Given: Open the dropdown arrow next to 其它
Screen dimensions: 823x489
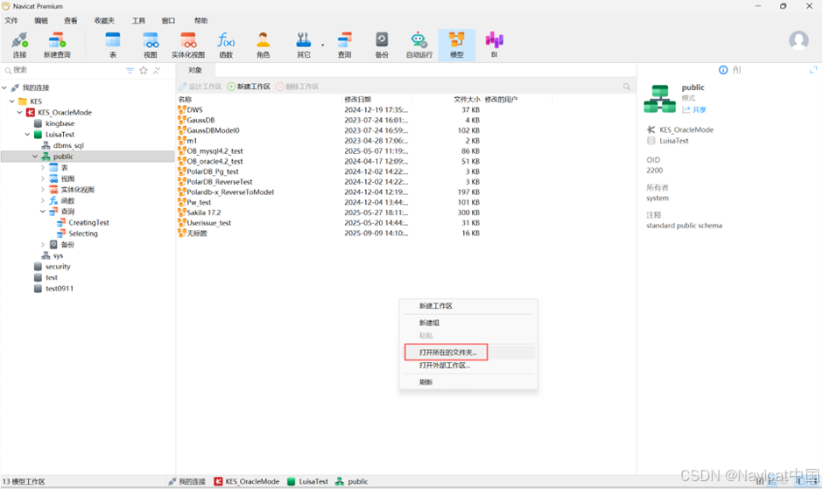Looking at the screenshot, I should [x=322, y=45].
